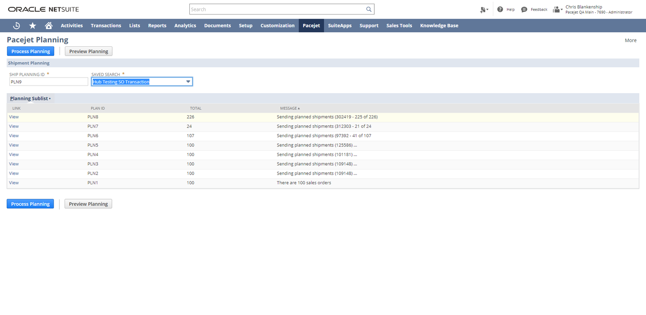This screenshot has width=646, height=315.
Task: Click the message containing (125586)
Action: [317, 145]
